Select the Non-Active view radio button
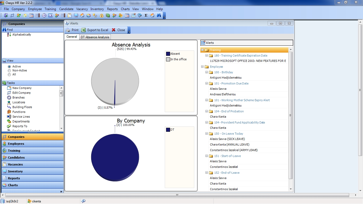This screenshot has width=363, height=204. coord(9,71)
